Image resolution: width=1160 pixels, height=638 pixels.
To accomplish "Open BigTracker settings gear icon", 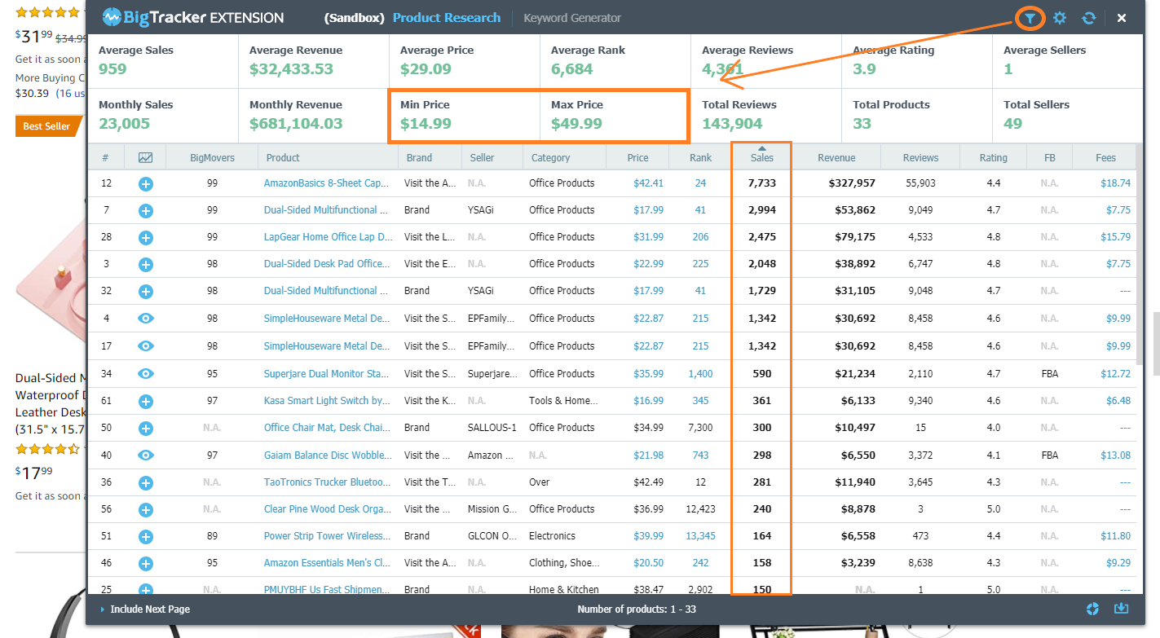I will point(1059,18).
